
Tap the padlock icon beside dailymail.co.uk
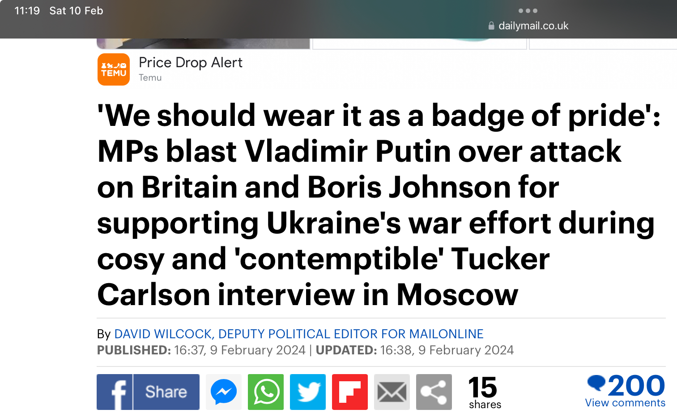[491, 26]
